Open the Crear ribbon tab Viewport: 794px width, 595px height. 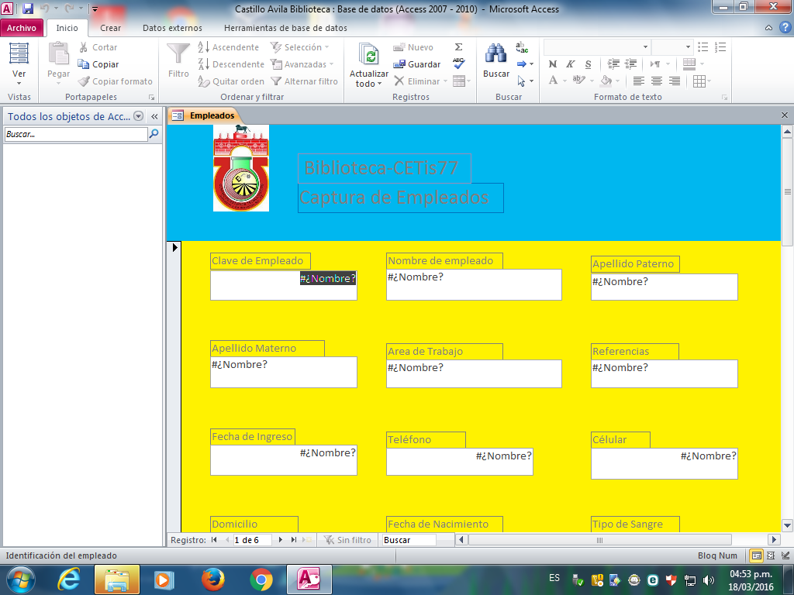click(x=110, y=28)
